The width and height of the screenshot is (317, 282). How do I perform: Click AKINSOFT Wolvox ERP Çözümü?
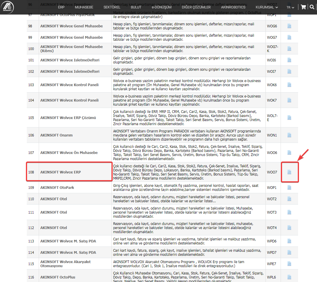click(x=68, y=118)
